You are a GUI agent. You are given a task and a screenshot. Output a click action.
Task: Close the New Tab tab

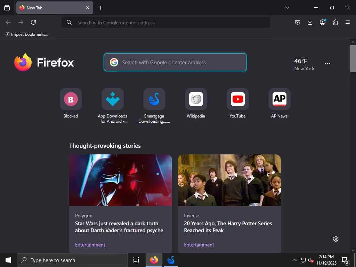(x=88, y=8)
